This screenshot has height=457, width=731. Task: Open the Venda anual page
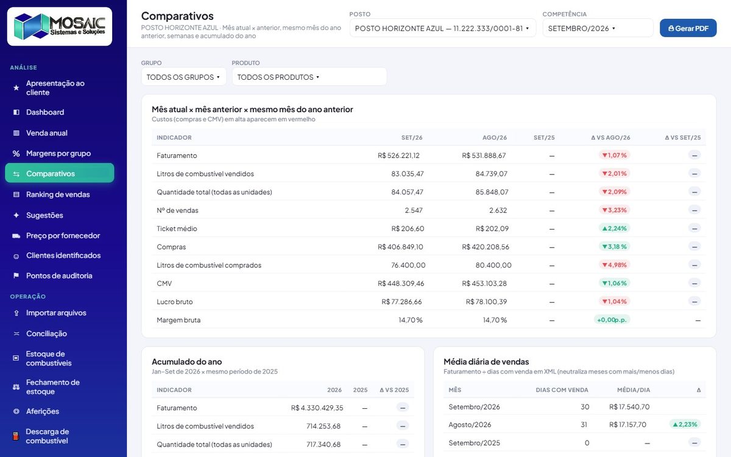point(60,133)
